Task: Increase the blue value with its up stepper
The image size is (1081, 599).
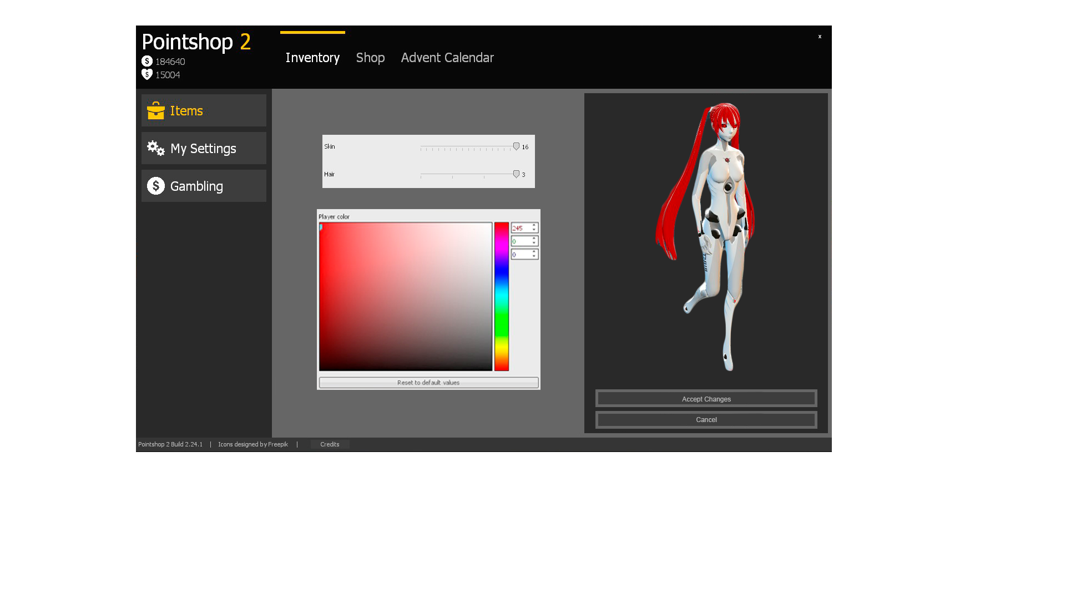Action: [533, 252]
